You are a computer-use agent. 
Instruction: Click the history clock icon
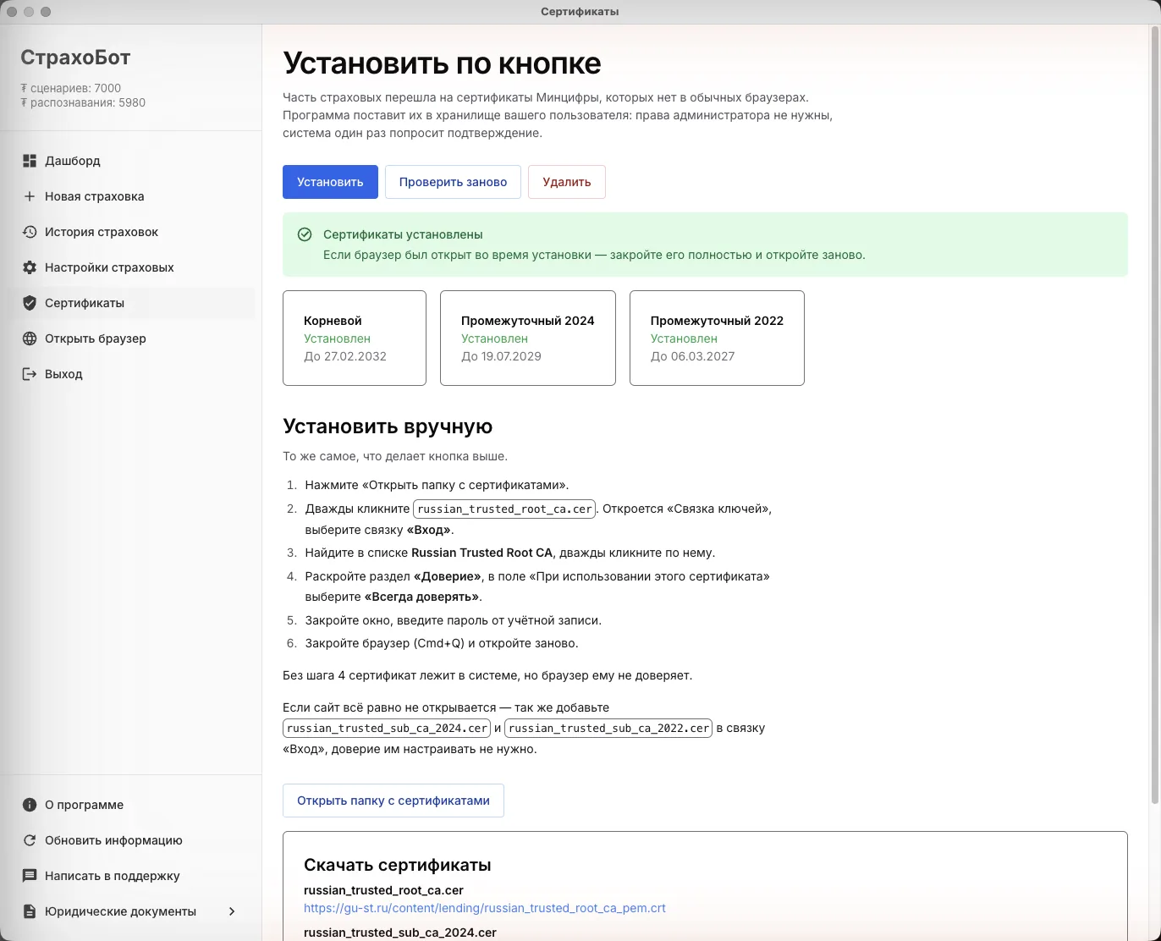(30, 232)
